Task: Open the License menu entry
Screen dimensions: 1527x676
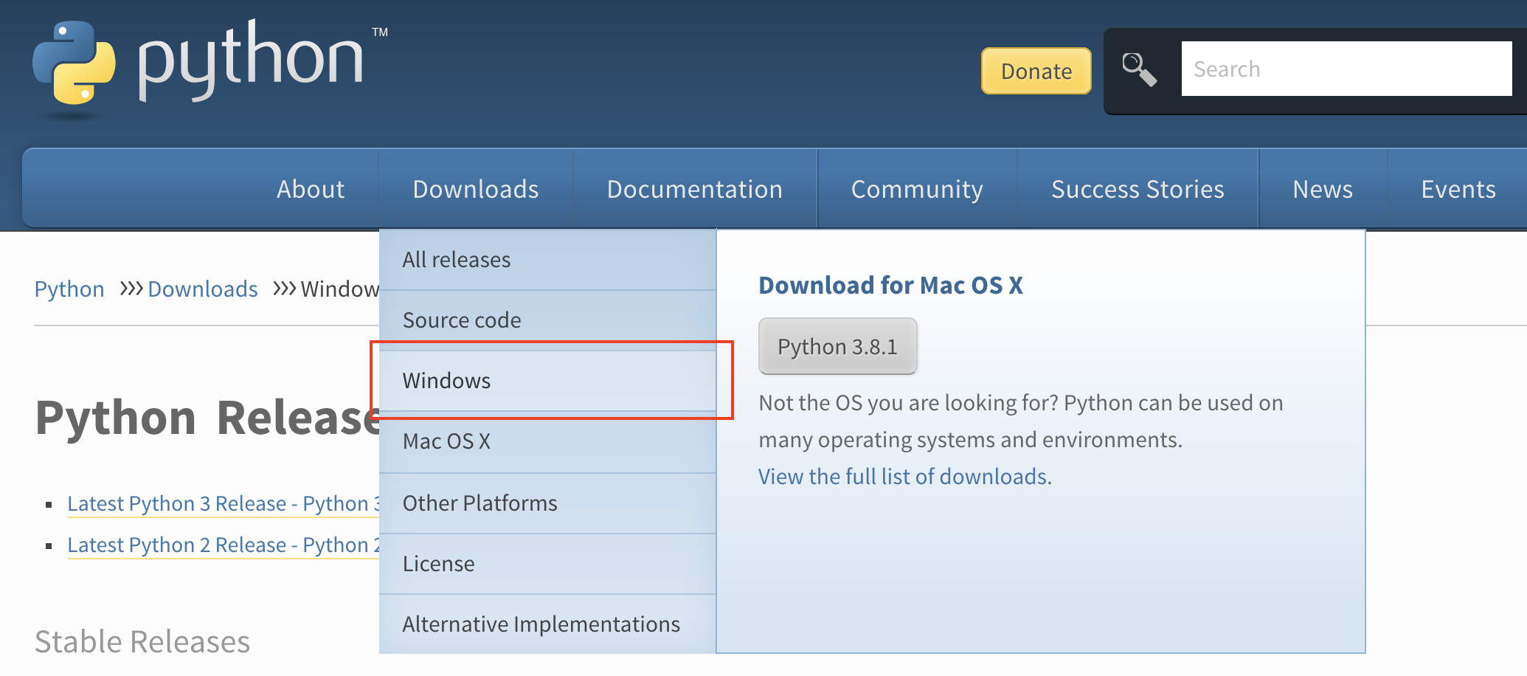Action: [439, 564]
